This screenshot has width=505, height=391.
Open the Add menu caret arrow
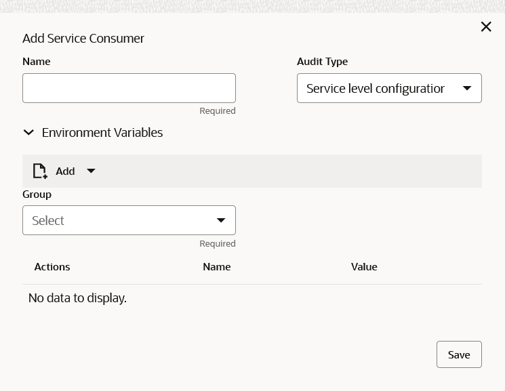pos(91,171)
